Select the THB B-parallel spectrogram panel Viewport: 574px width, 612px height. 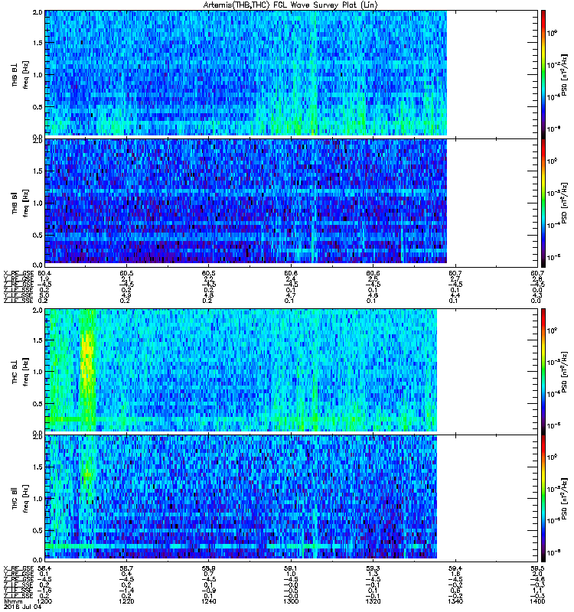point(292,201)
